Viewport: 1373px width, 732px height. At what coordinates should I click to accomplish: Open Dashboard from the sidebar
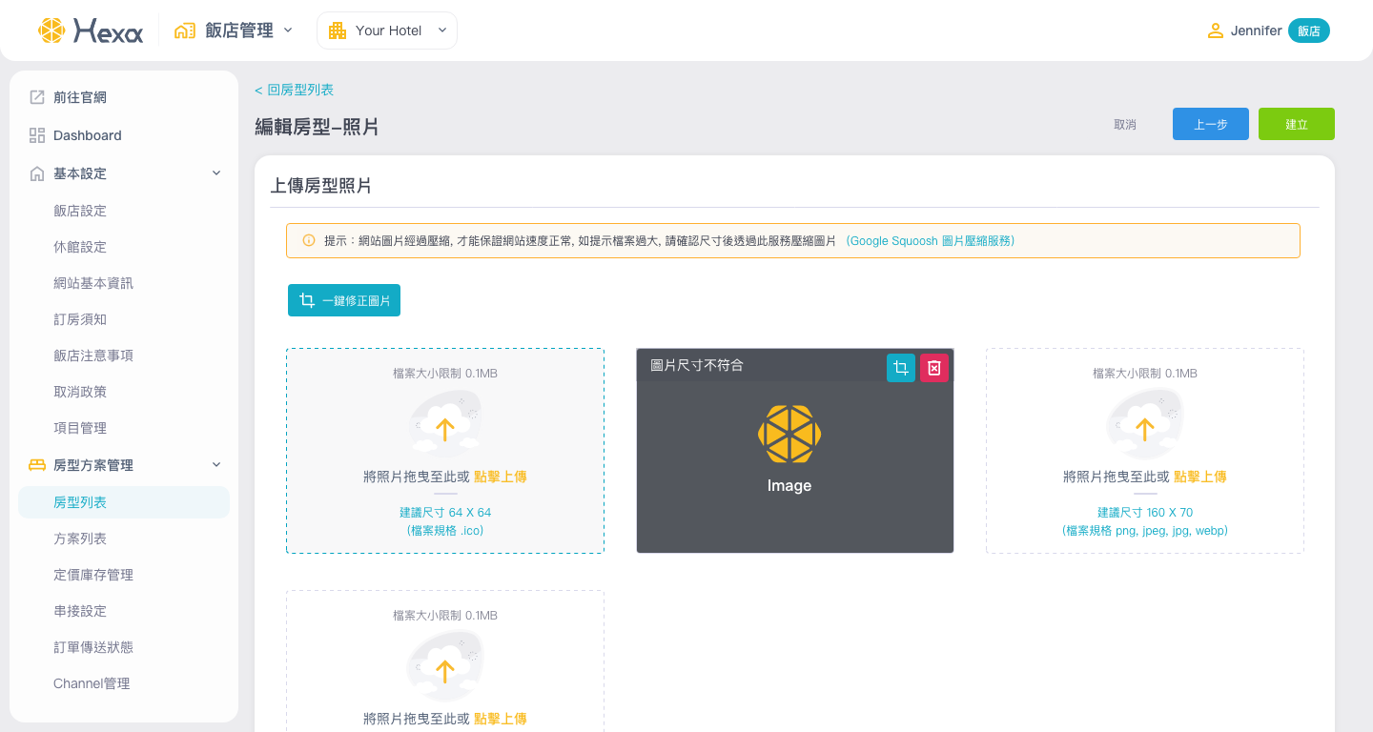tap(88, 135)
